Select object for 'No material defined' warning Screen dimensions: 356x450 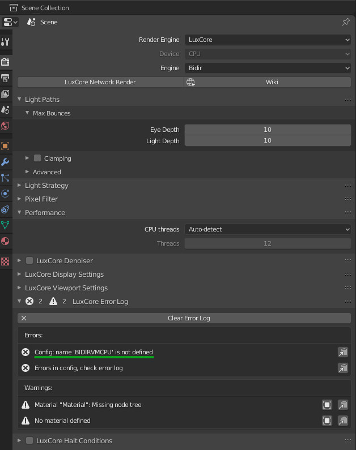327,421
